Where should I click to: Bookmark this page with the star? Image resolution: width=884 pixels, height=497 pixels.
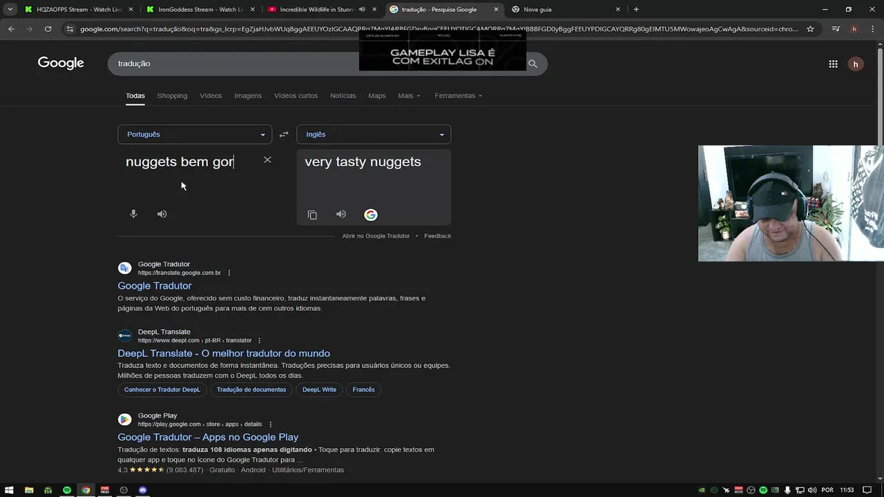click(810, 29)
